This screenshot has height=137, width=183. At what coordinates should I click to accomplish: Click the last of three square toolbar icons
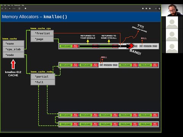(x=150, y=8)
